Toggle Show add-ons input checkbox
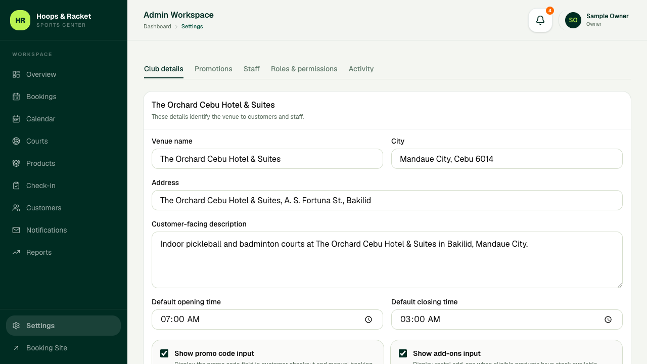This screenshot has width=647, height=364. (x=403, y=353)
